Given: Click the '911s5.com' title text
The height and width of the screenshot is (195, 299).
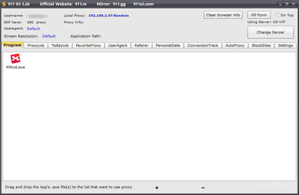Looking at the screenshot, I should (143, 4).
